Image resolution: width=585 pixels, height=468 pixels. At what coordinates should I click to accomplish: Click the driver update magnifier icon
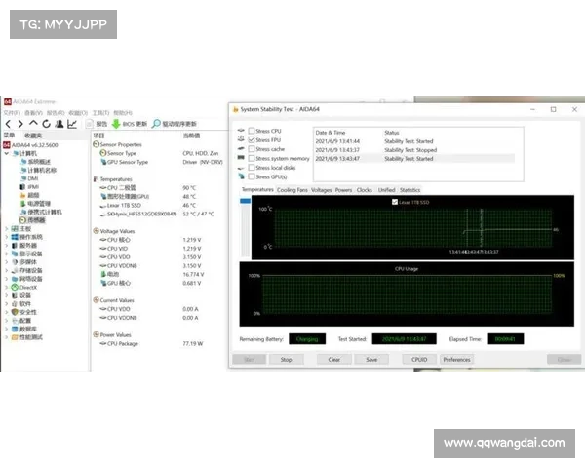156,124
